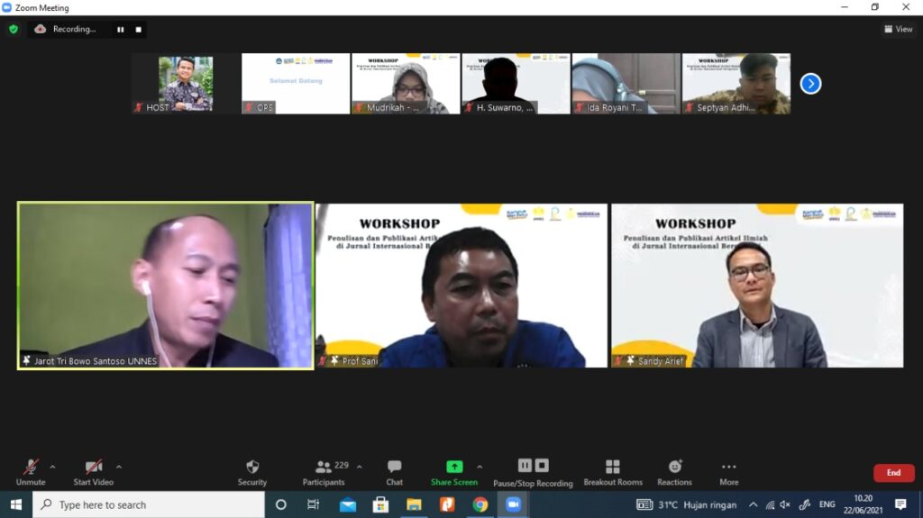The image size is (923, 518).
Task: Open the Reactions menu
Action: 674,471
